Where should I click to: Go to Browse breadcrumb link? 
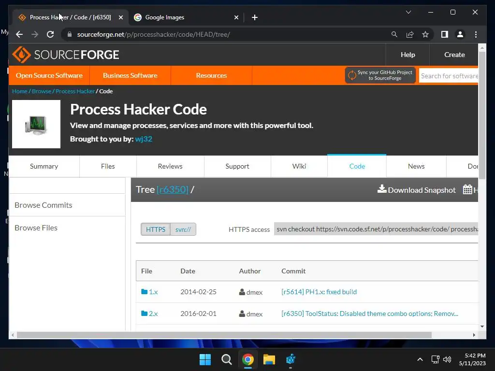(42, 91)
